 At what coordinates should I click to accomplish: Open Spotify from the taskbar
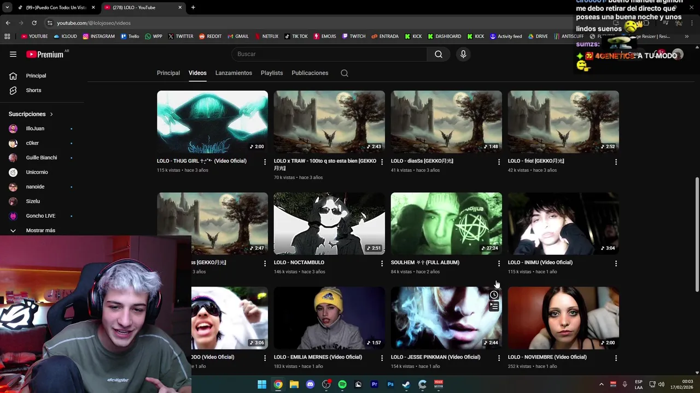coord(342,384)
